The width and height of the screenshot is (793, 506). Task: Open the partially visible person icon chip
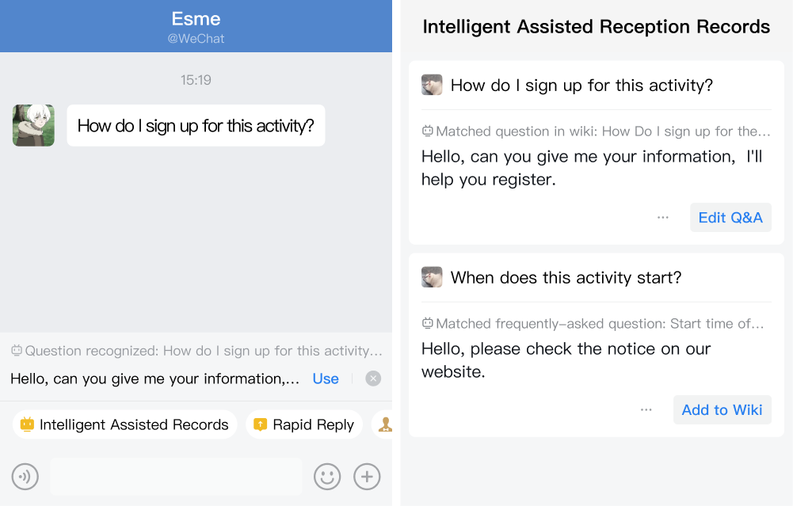(383, 424)
